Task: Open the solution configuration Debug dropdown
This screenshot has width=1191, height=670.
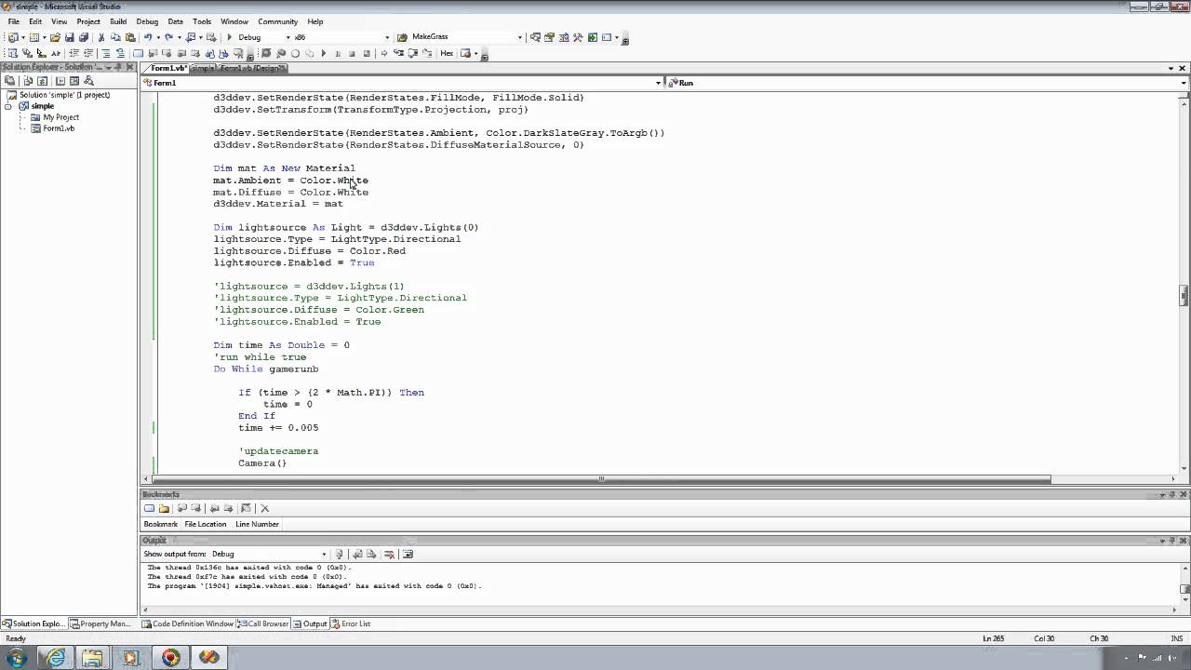Action: coord(288,37)
